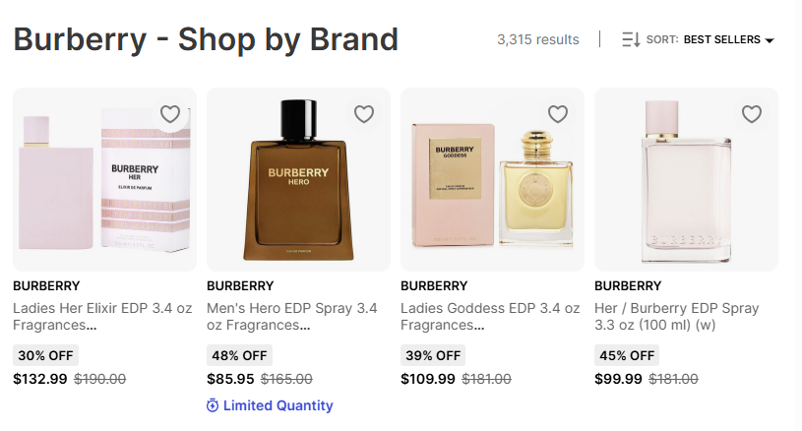Toggle wishlist heart on Men's Hero EDP

[x=364, y=114]
